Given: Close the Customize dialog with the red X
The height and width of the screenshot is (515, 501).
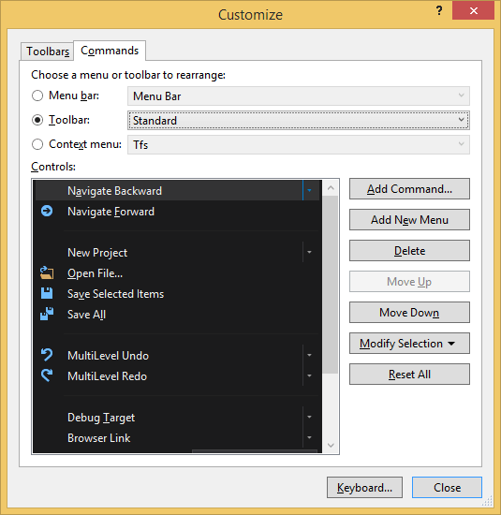Looking at the screenshot, I should tap(473, 11).
